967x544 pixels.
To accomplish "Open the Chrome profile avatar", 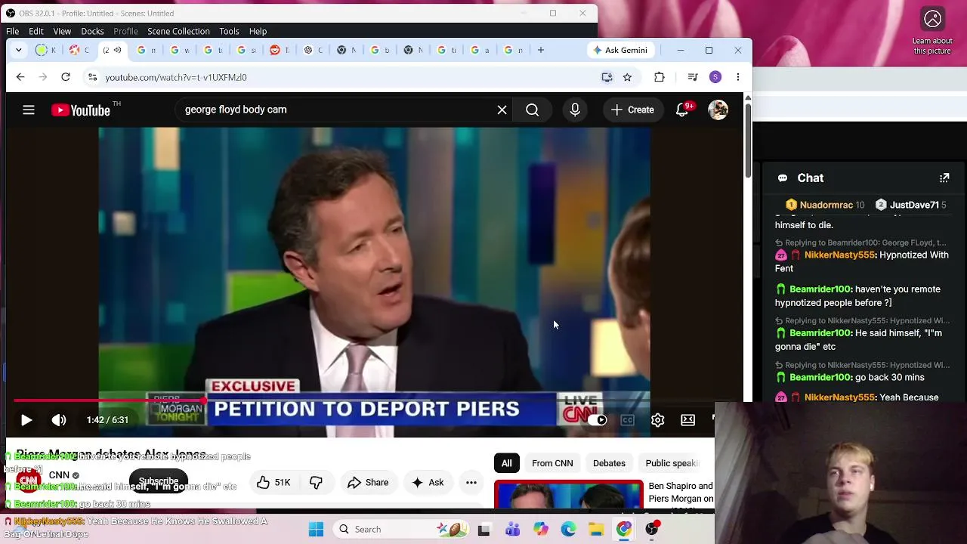I will pos(715,77).
